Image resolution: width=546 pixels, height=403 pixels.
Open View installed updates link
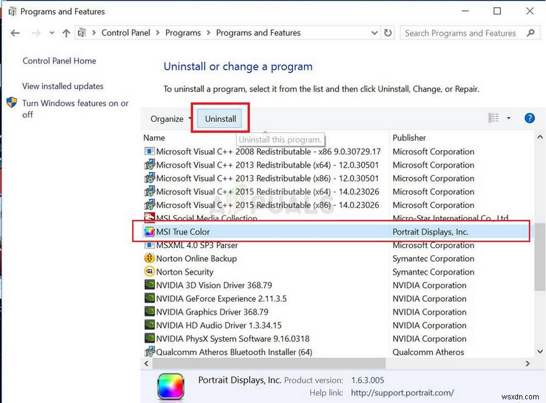click(62, 86)
